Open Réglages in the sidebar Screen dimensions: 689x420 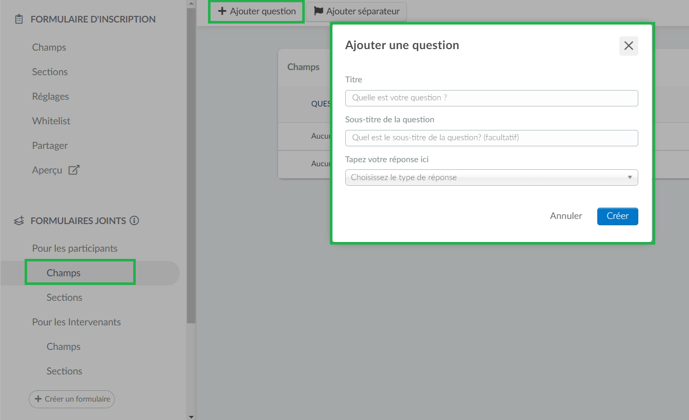pyautogui.click(x=50, y=97)
